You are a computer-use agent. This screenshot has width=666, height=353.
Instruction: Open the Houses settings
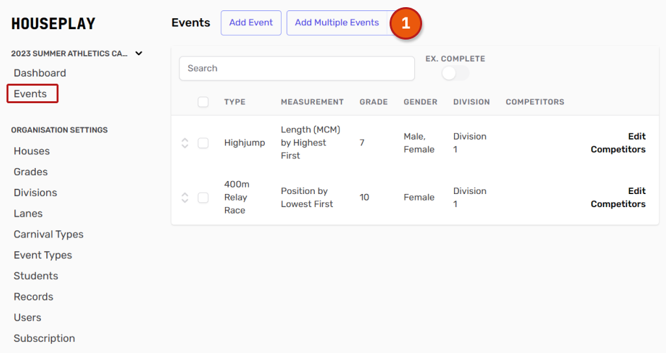point(32,151)
